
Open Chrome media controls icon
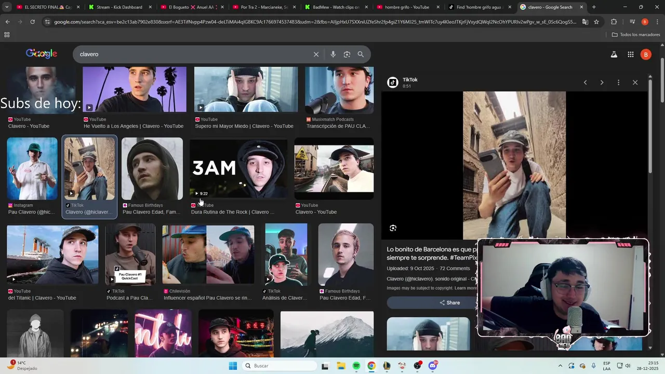(632, 22)
